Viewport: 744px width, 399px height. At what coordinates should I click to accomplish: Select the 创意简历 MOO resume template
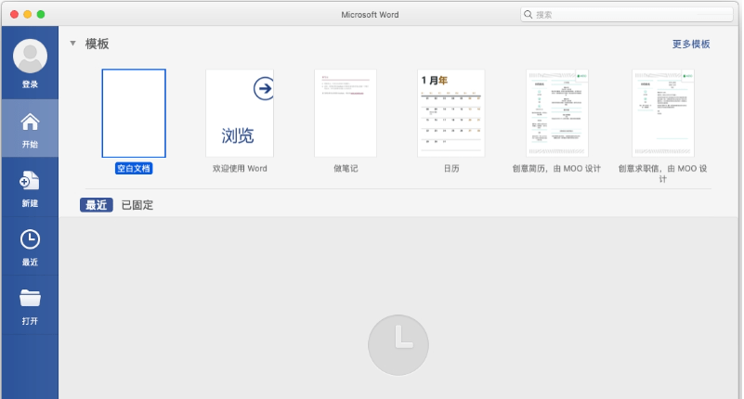coord(557,113)
